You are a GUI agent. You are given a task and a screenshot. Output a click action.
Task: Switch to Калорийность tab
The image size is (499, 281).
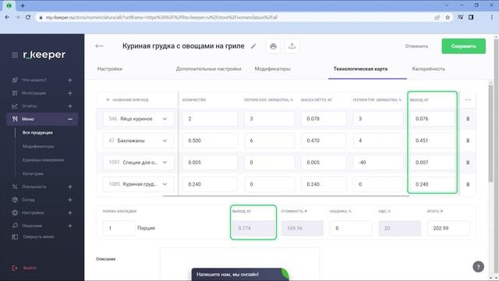(428, 69)
